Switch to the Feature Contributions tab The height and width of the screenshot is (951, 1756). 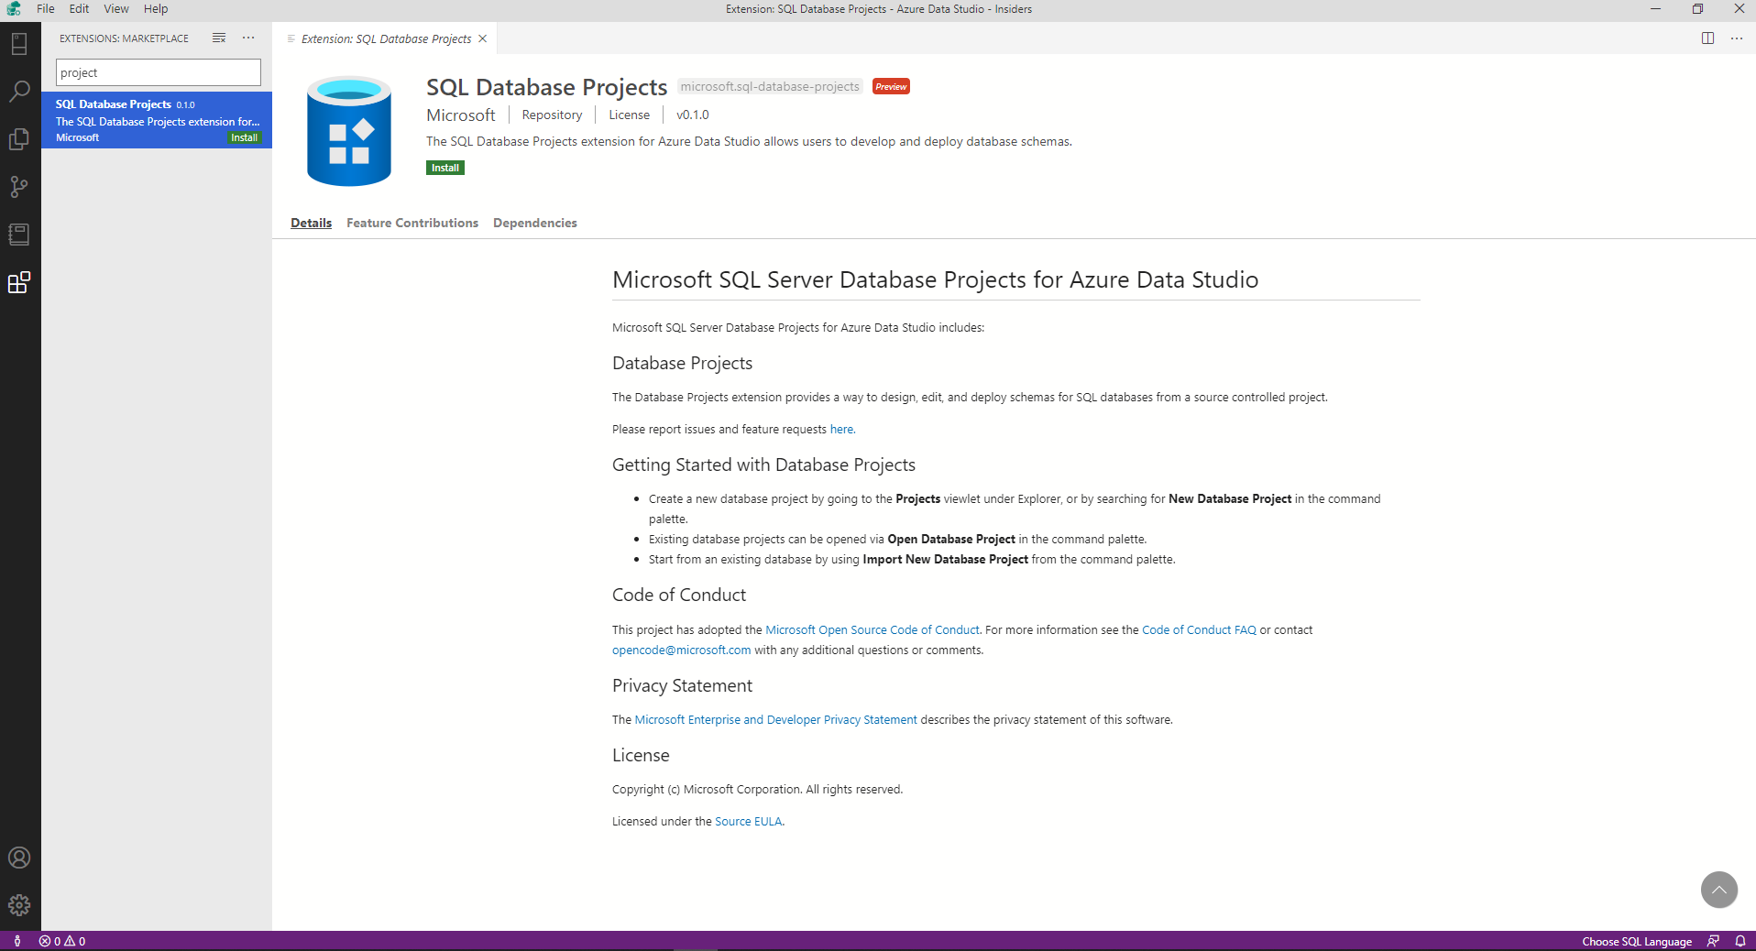click(x=412, y=223)
